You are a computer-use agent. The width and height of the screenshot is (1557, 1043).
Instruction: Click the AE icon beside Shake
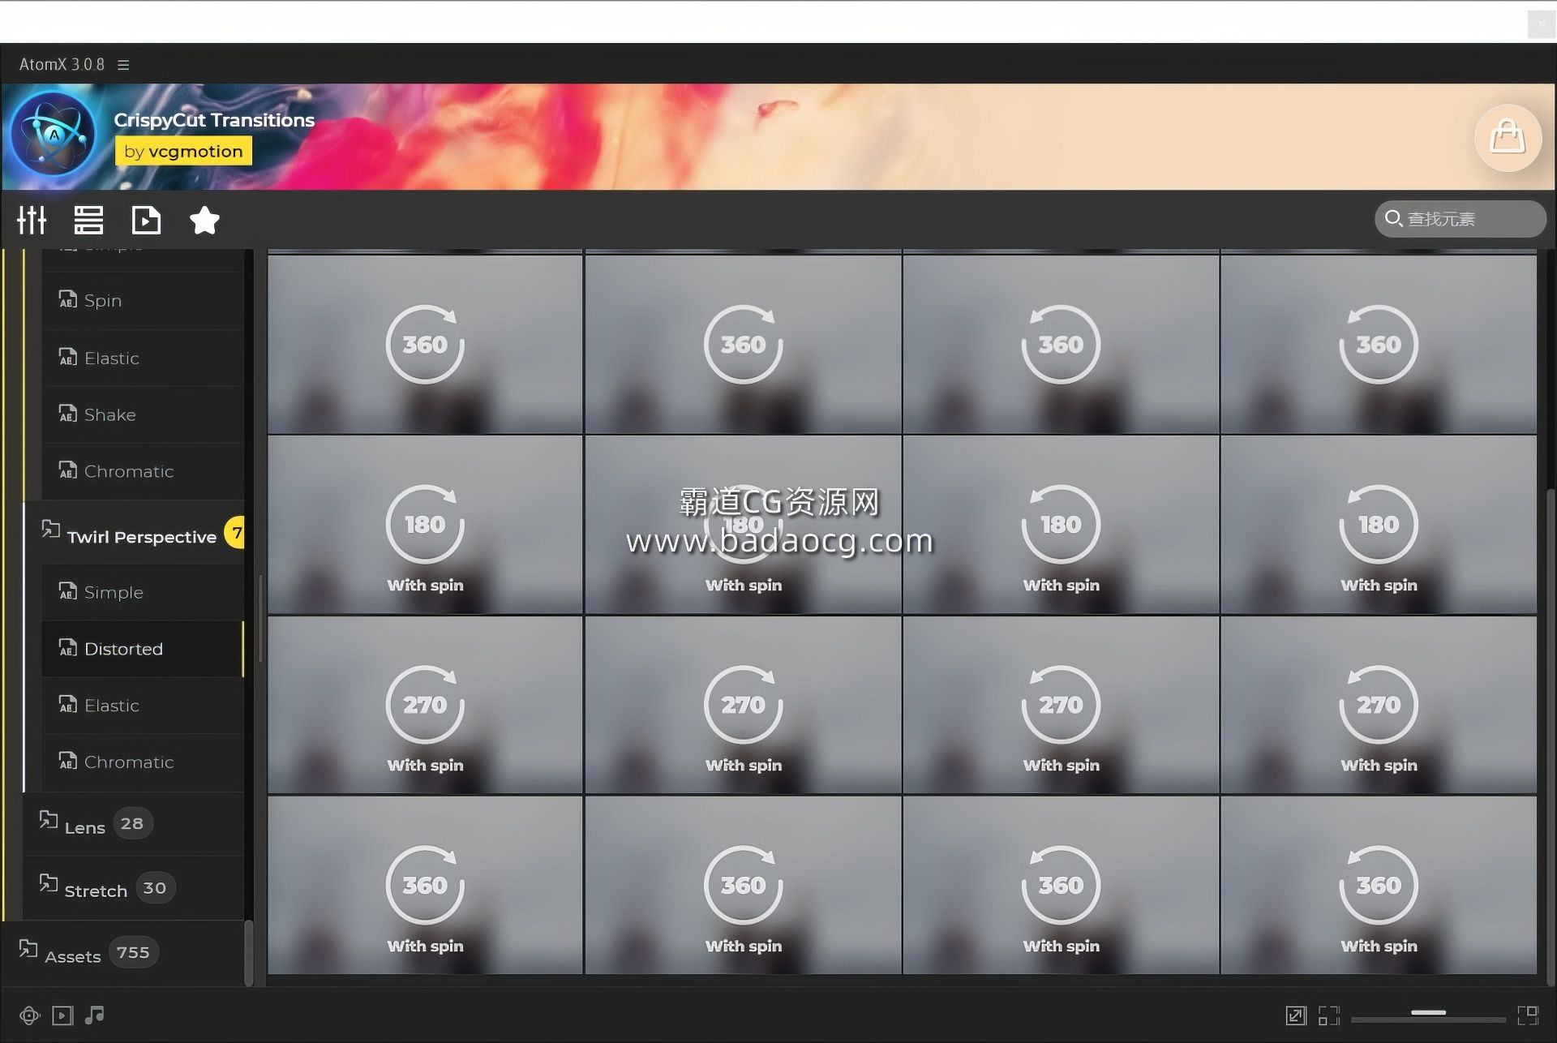(68, 414)
